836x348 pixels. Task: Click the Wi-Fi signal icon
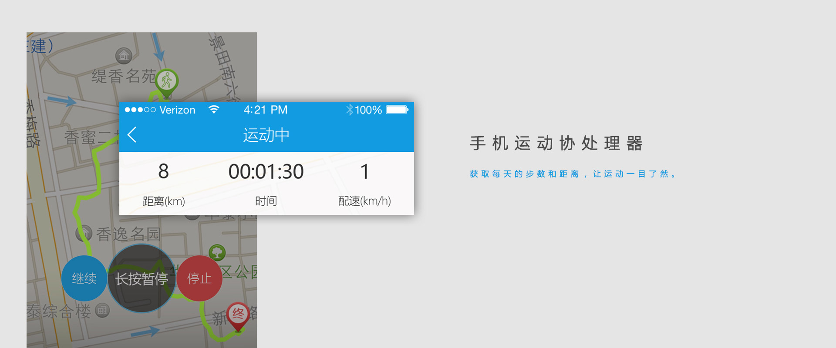[x=213, y=109]
